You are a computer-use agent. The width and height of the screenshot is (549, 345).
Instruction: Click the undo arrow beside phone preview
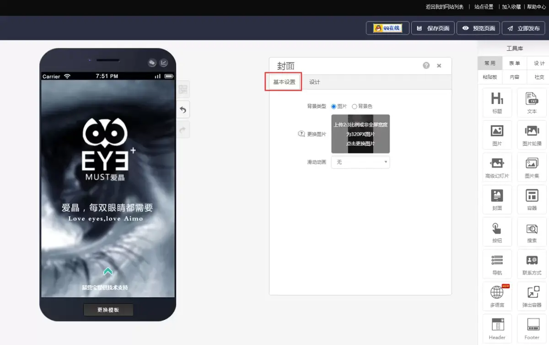(183, 110)
